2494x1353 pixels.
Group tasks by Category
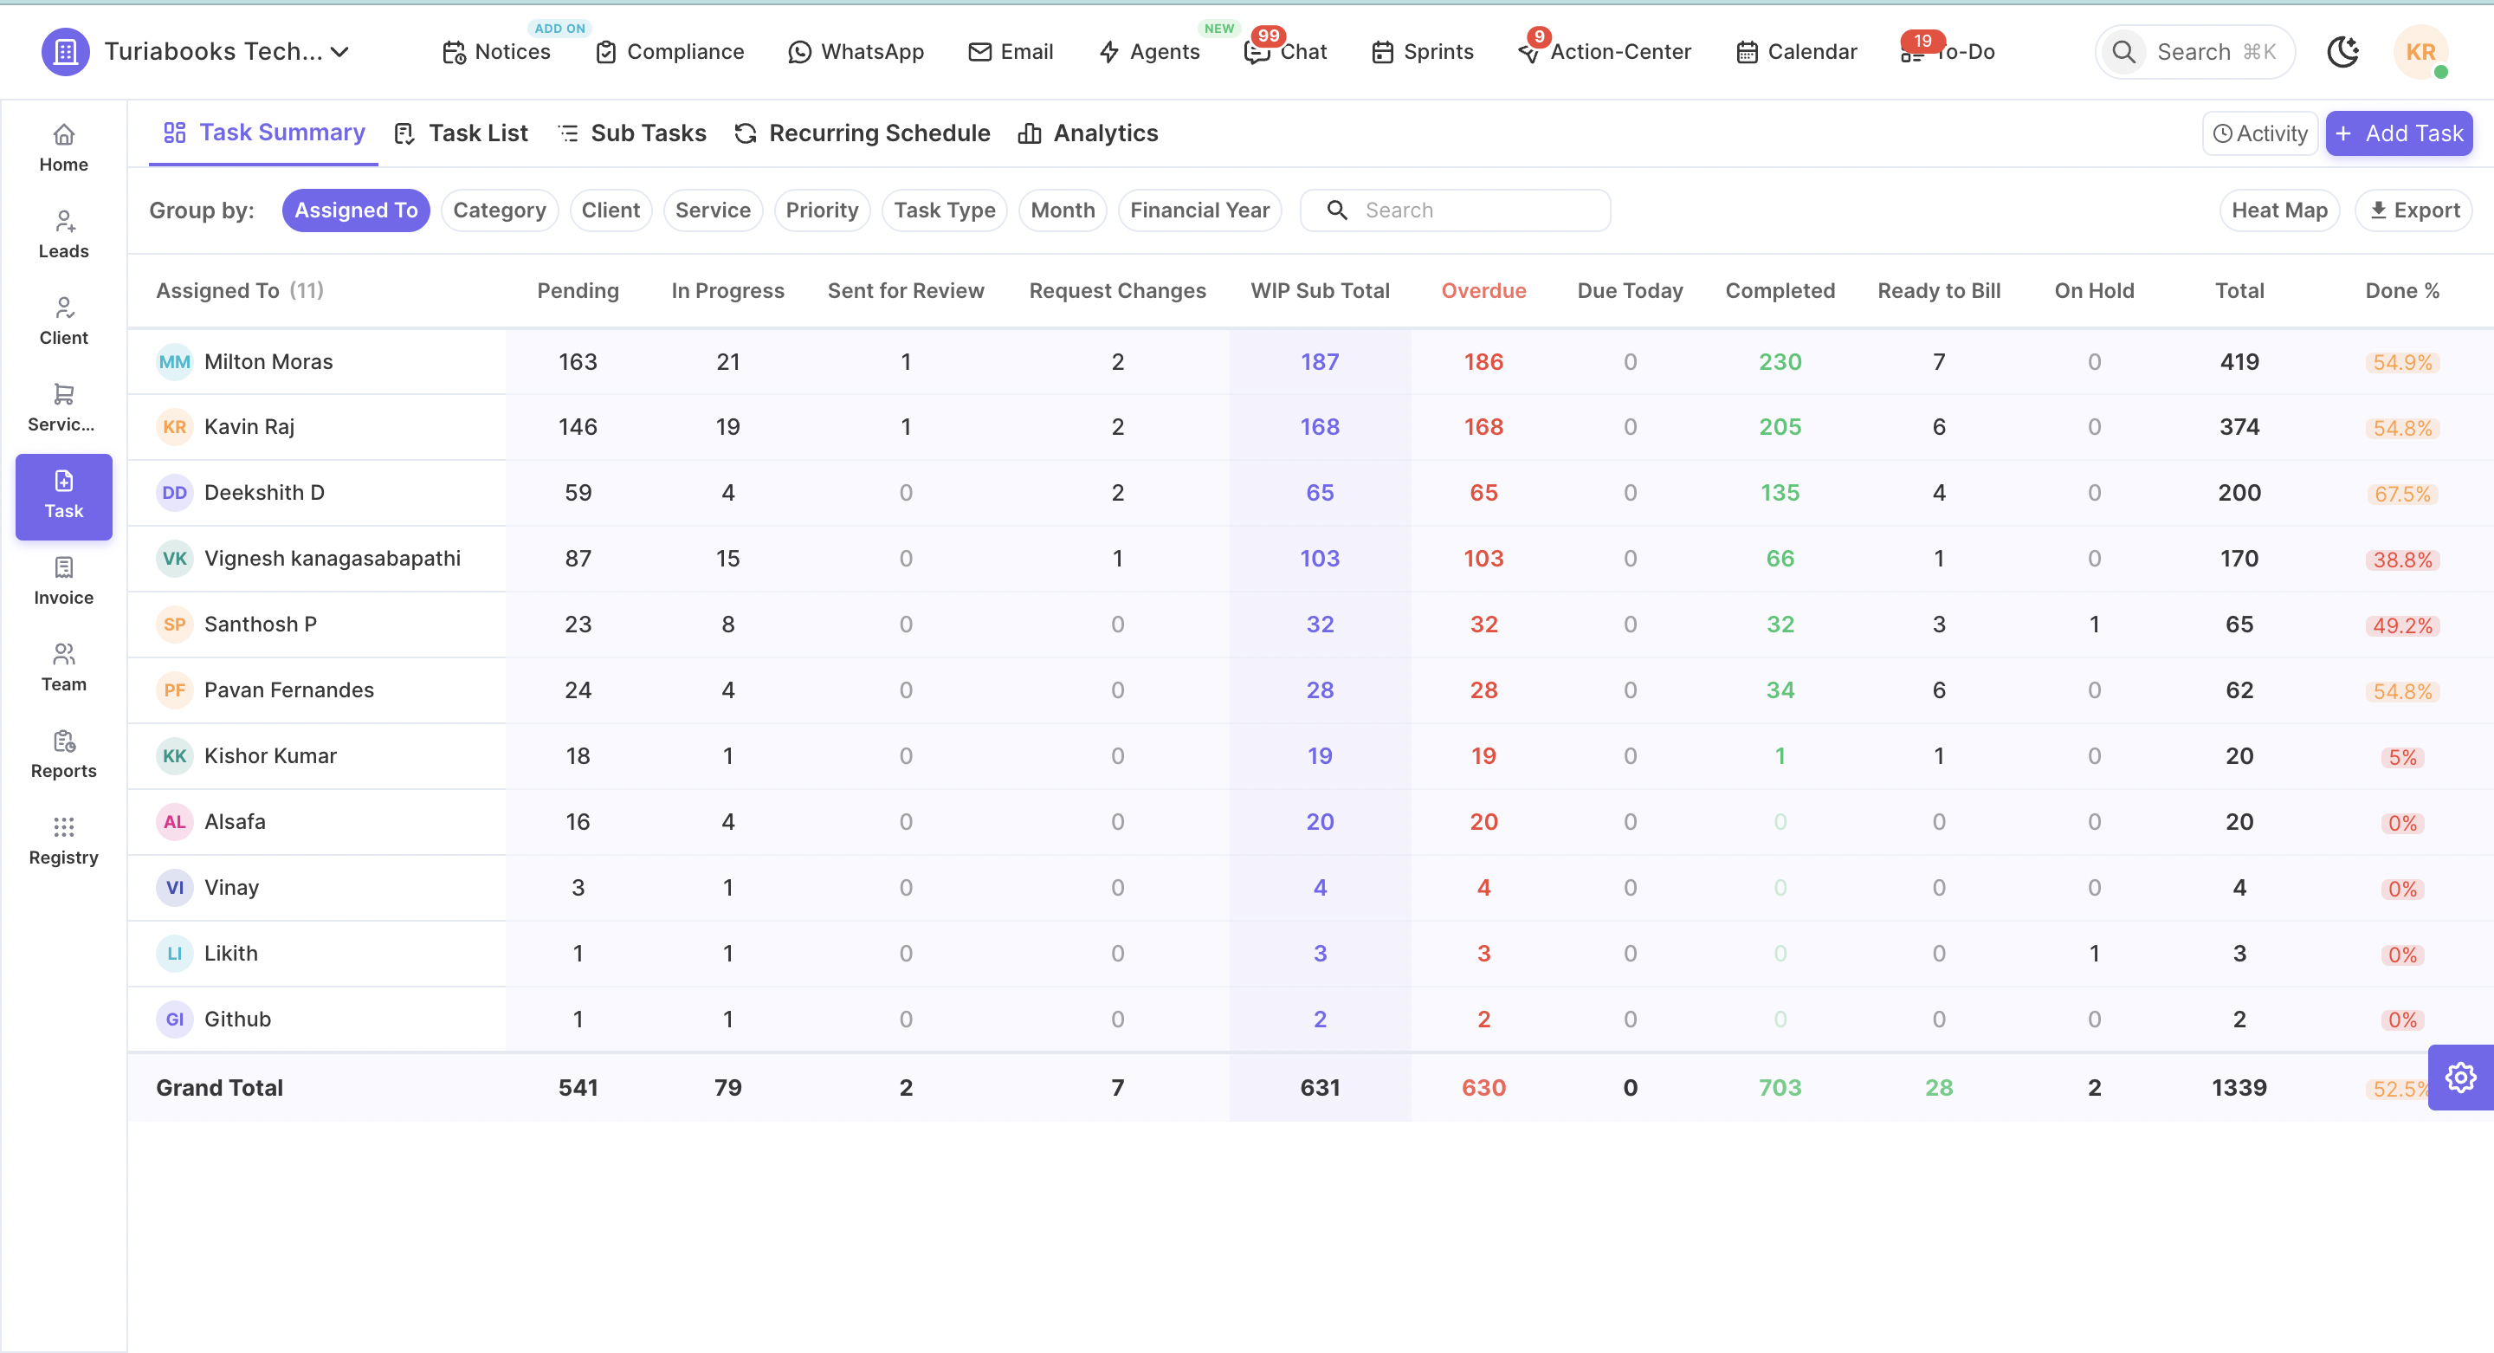coord(500,210)
